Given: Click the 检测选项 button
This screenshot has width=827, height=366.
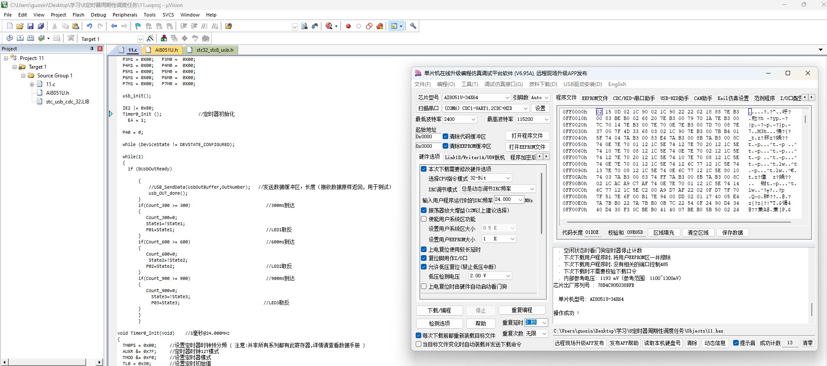Looking at the screenshot, I should click(x=439, y=323).
